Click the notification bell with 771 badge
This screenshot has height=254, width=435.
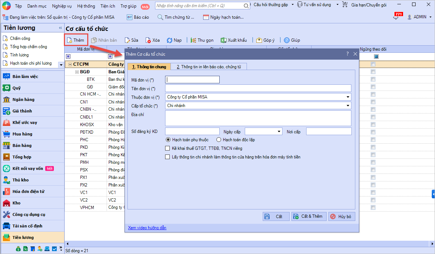396,17
